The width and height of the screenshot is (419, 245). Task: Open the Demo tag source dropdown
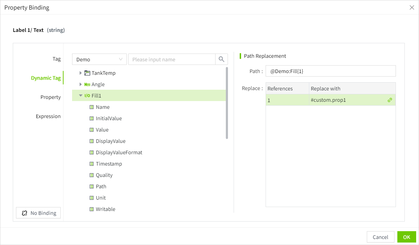99,59
